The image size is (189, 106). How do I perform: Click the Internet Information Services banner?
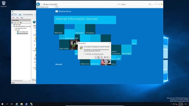pos(85,20)
